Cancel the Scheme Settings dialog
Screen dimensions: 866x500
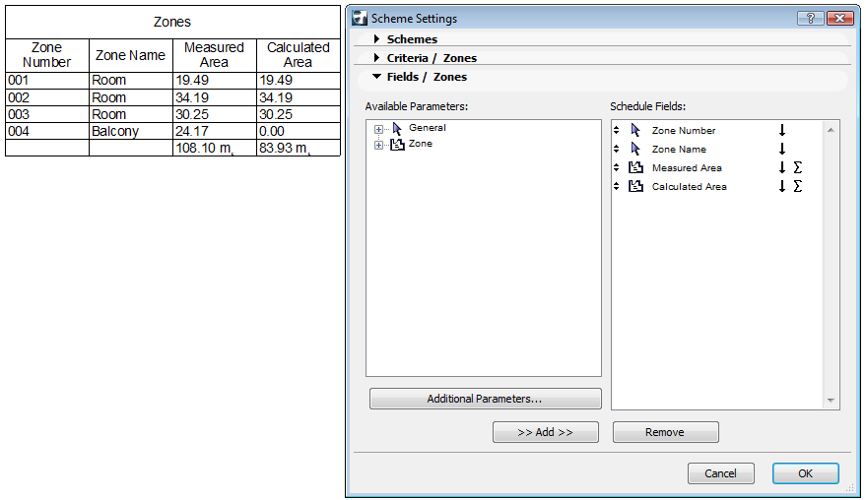721,473
